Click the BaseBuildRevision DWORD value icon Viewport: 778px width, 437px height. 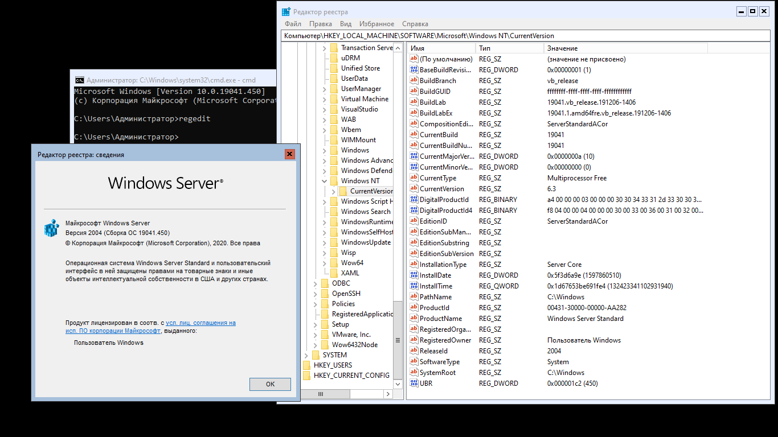click(414, 70)
